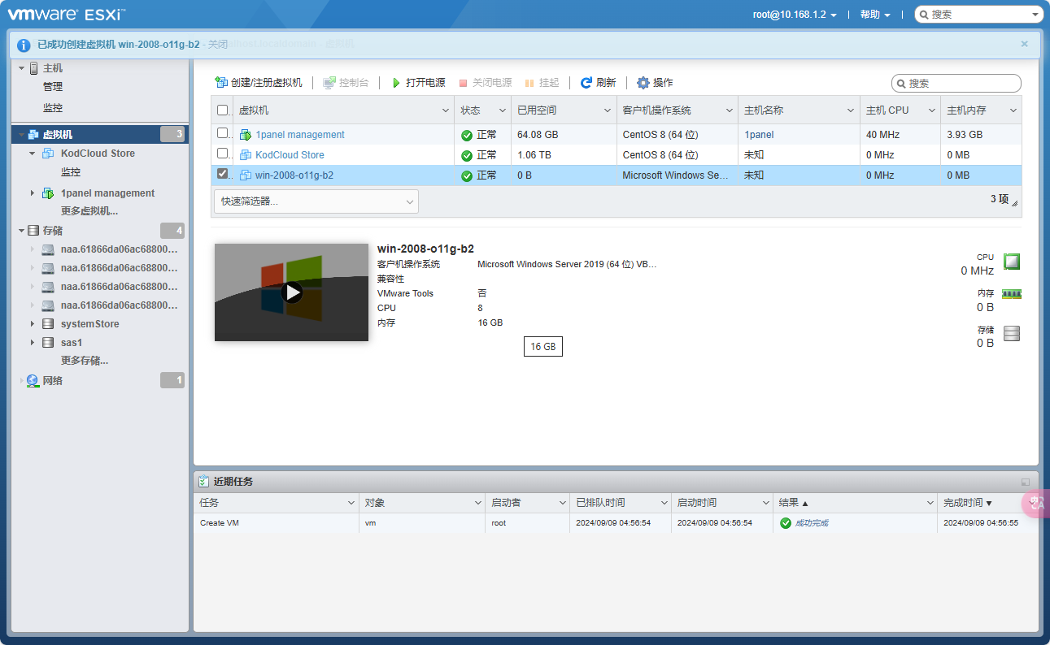Screen dimensions: 1050x645
Task: Select Monitor (监控) under KodCloud Store
Action: click(71, 172)
